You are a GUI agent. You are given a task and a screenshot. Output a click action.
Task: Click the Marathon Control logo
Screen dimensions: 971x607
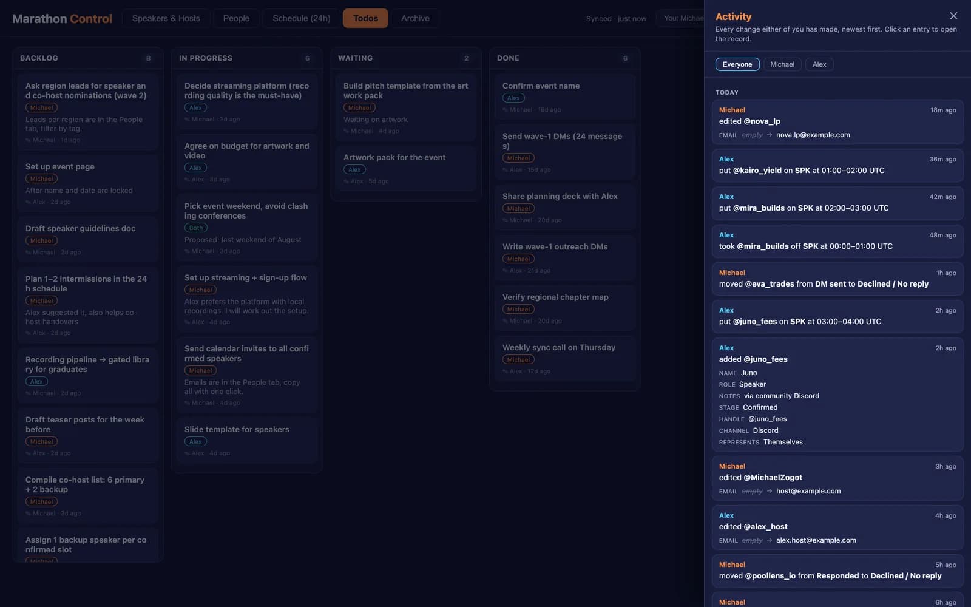pos(62,19)
